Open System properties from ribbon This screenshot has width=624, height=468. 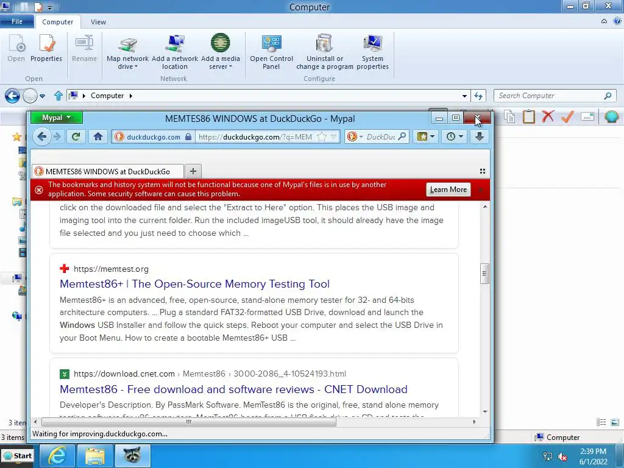pos(372,52)
